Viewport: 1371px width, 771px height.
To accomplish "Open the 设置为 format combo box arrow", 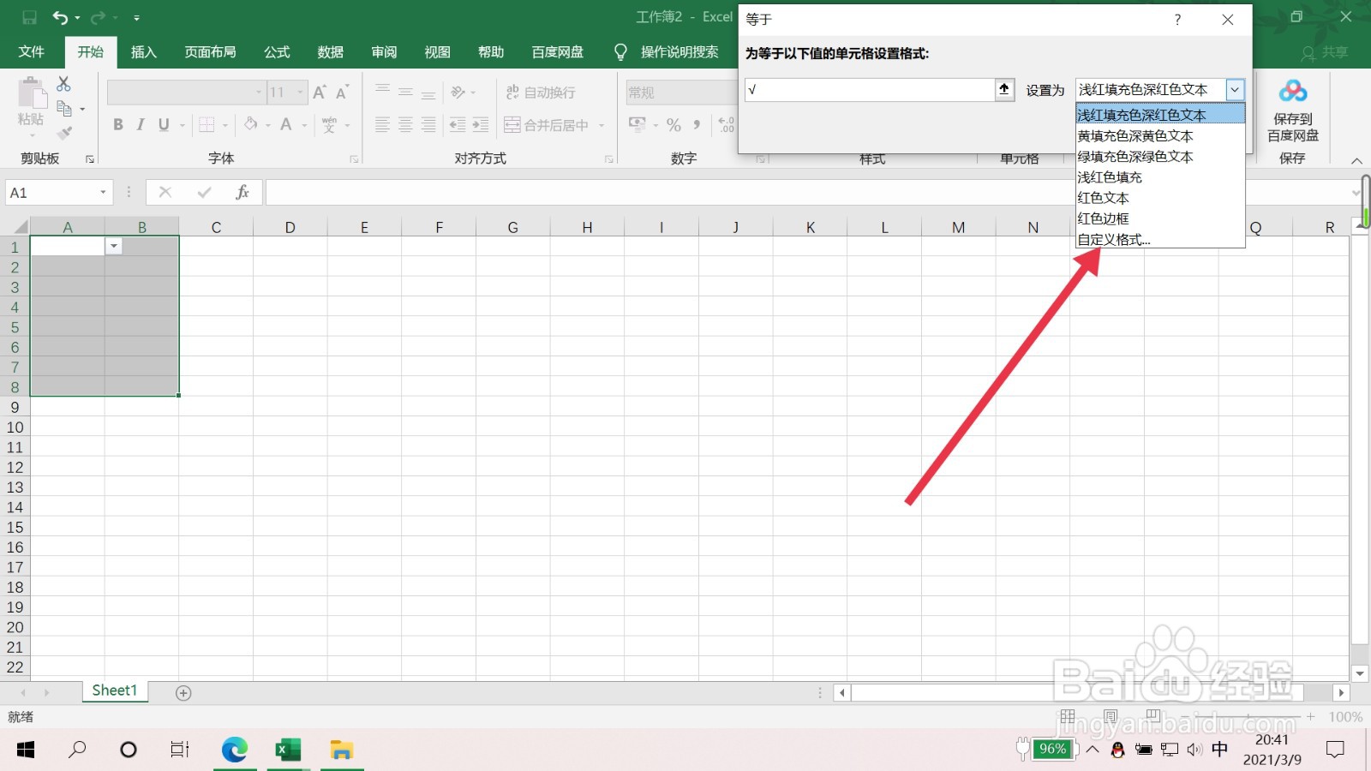I will click(x=1235, y=89).
